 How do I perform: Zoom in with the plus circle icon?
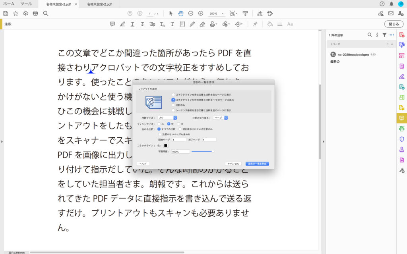coord(201,13)
